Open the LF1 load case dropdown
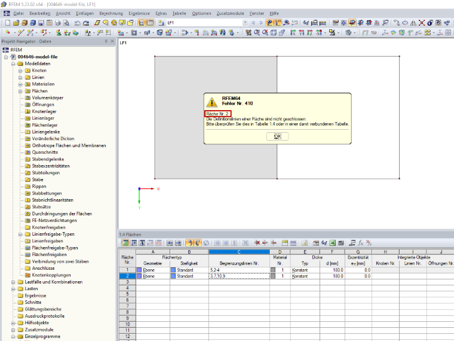Screen dimensions: 454x341 pos(245,23)
